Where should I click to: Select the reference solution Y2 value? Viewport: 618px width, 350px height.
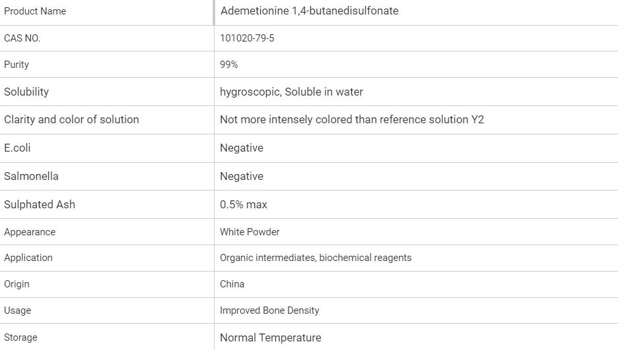(352, 119)
